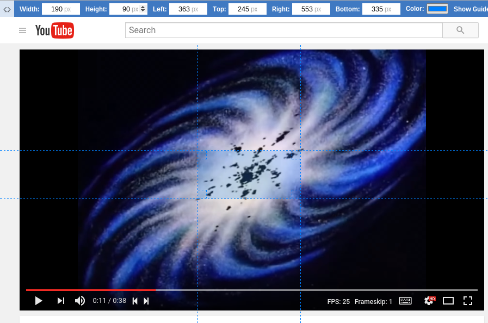The image size is (488, 323).
Task: Play the video
Action: pyautogui.click(x=39, y=301)
